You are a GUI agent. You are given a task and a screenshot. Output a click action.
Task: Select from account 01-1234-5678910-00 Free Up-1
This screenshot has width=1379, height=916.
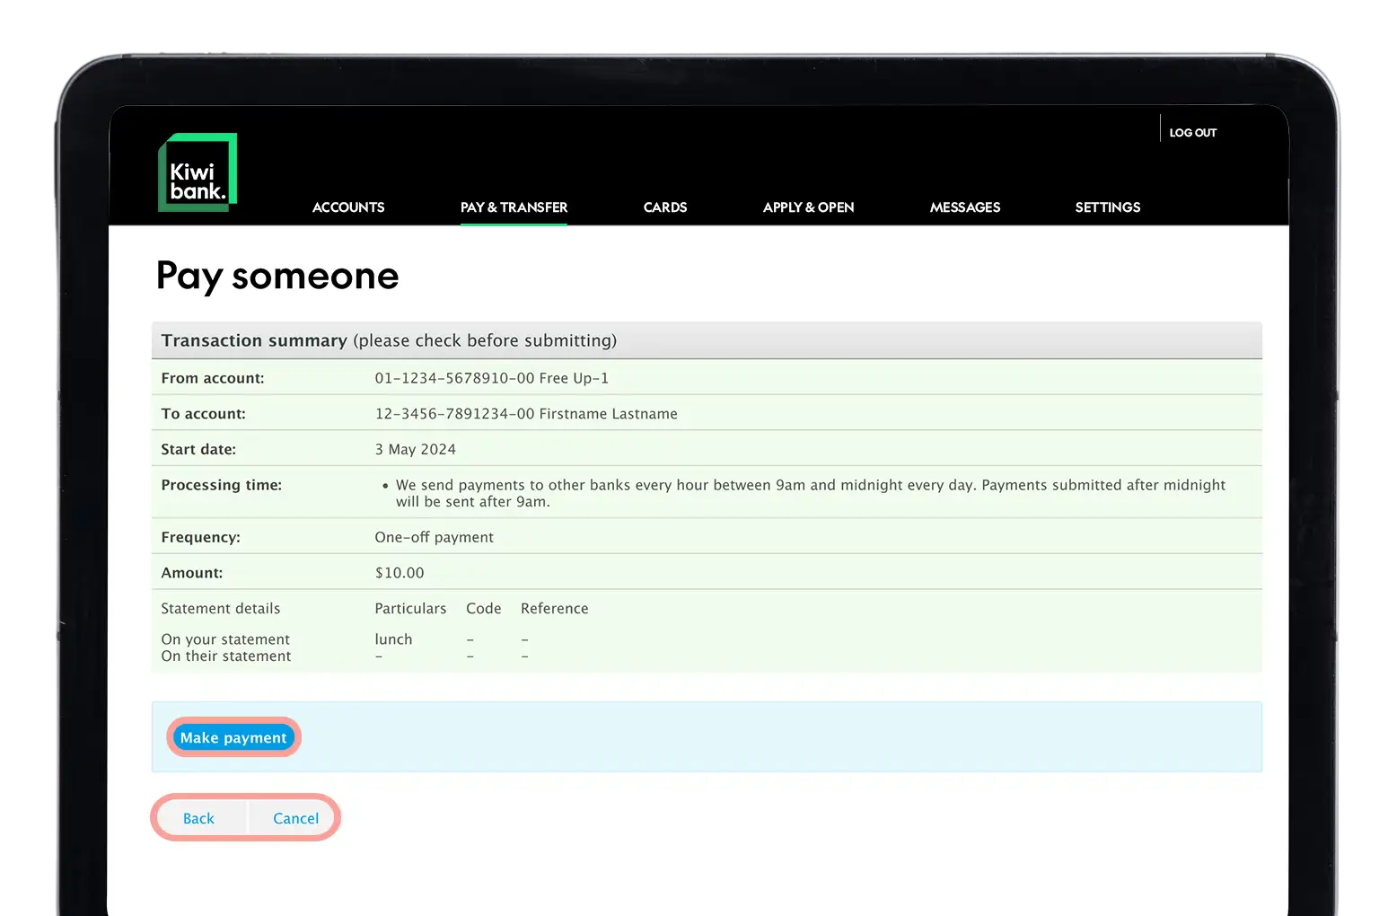492,378
